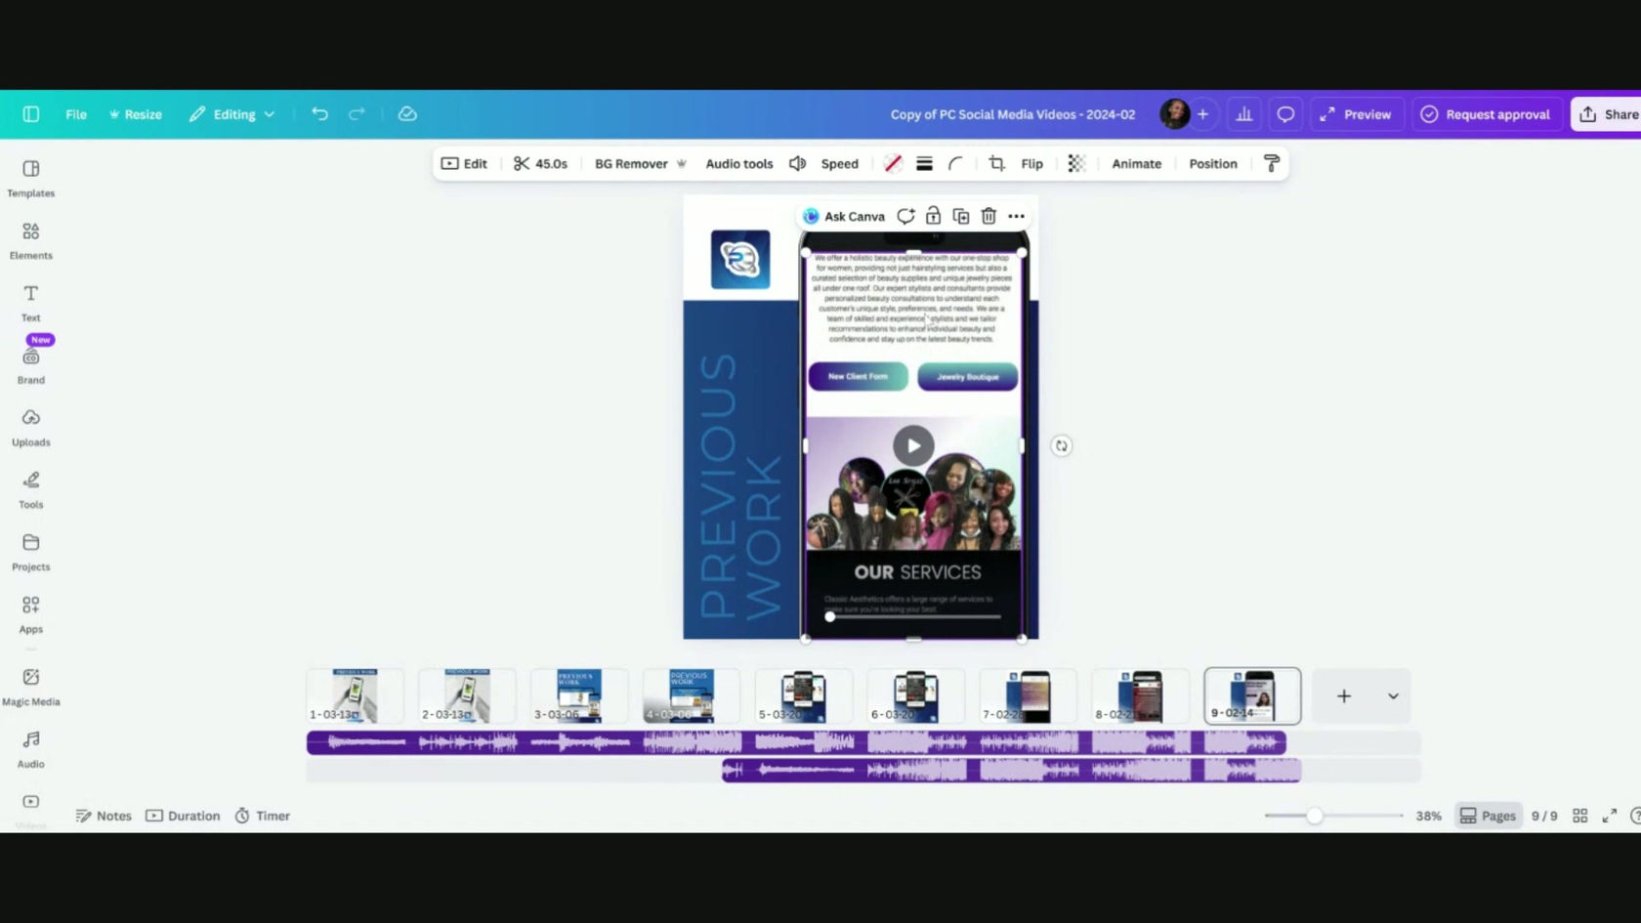Open the comments speech bubble
The height and width of the screenshot is (923, 1641).
click(1285, 114)
